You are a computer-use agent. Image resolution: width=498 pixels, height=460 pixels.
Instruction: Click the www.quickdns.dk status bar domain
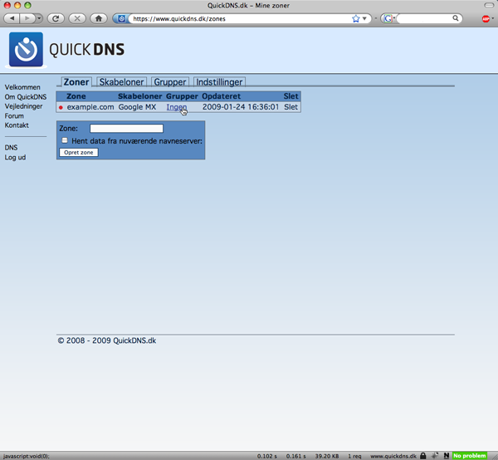click(393, 456)
